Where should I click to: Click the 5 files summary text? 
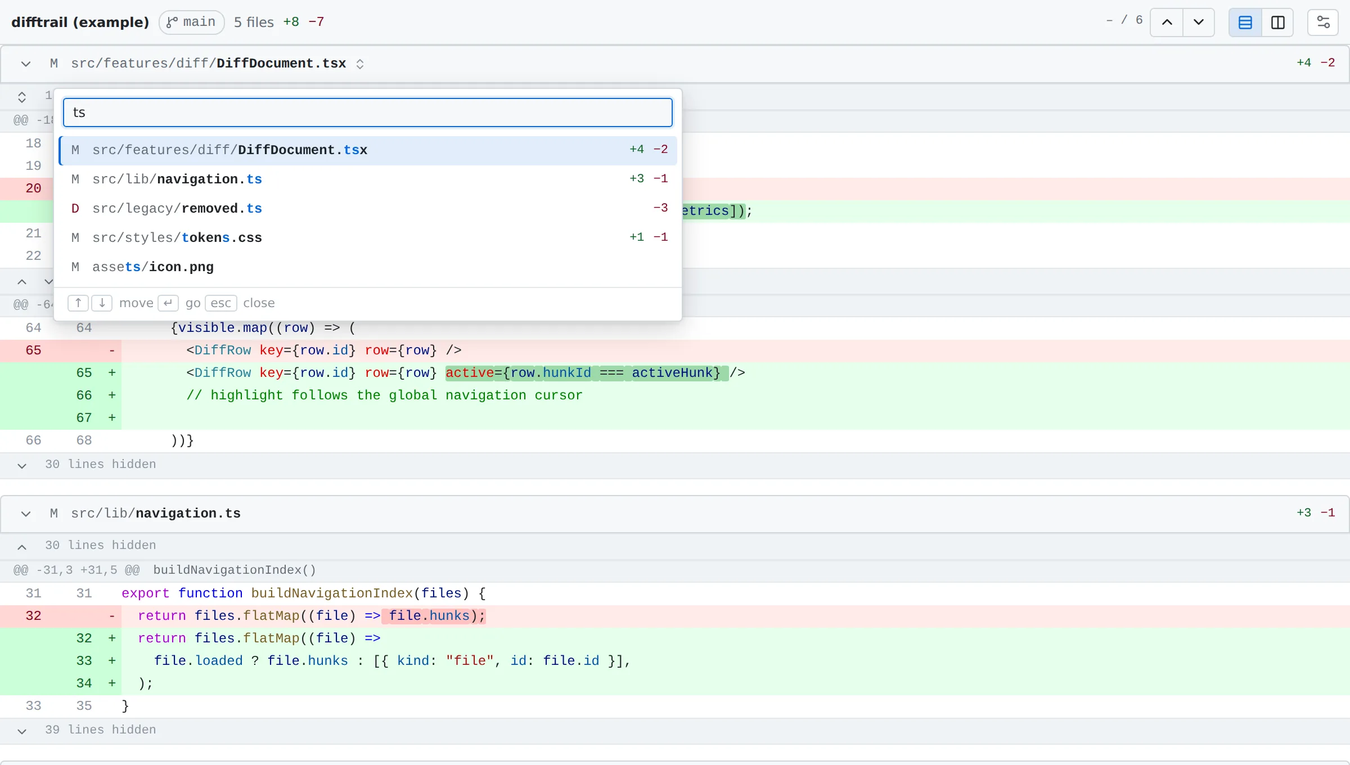coord(254,22)
